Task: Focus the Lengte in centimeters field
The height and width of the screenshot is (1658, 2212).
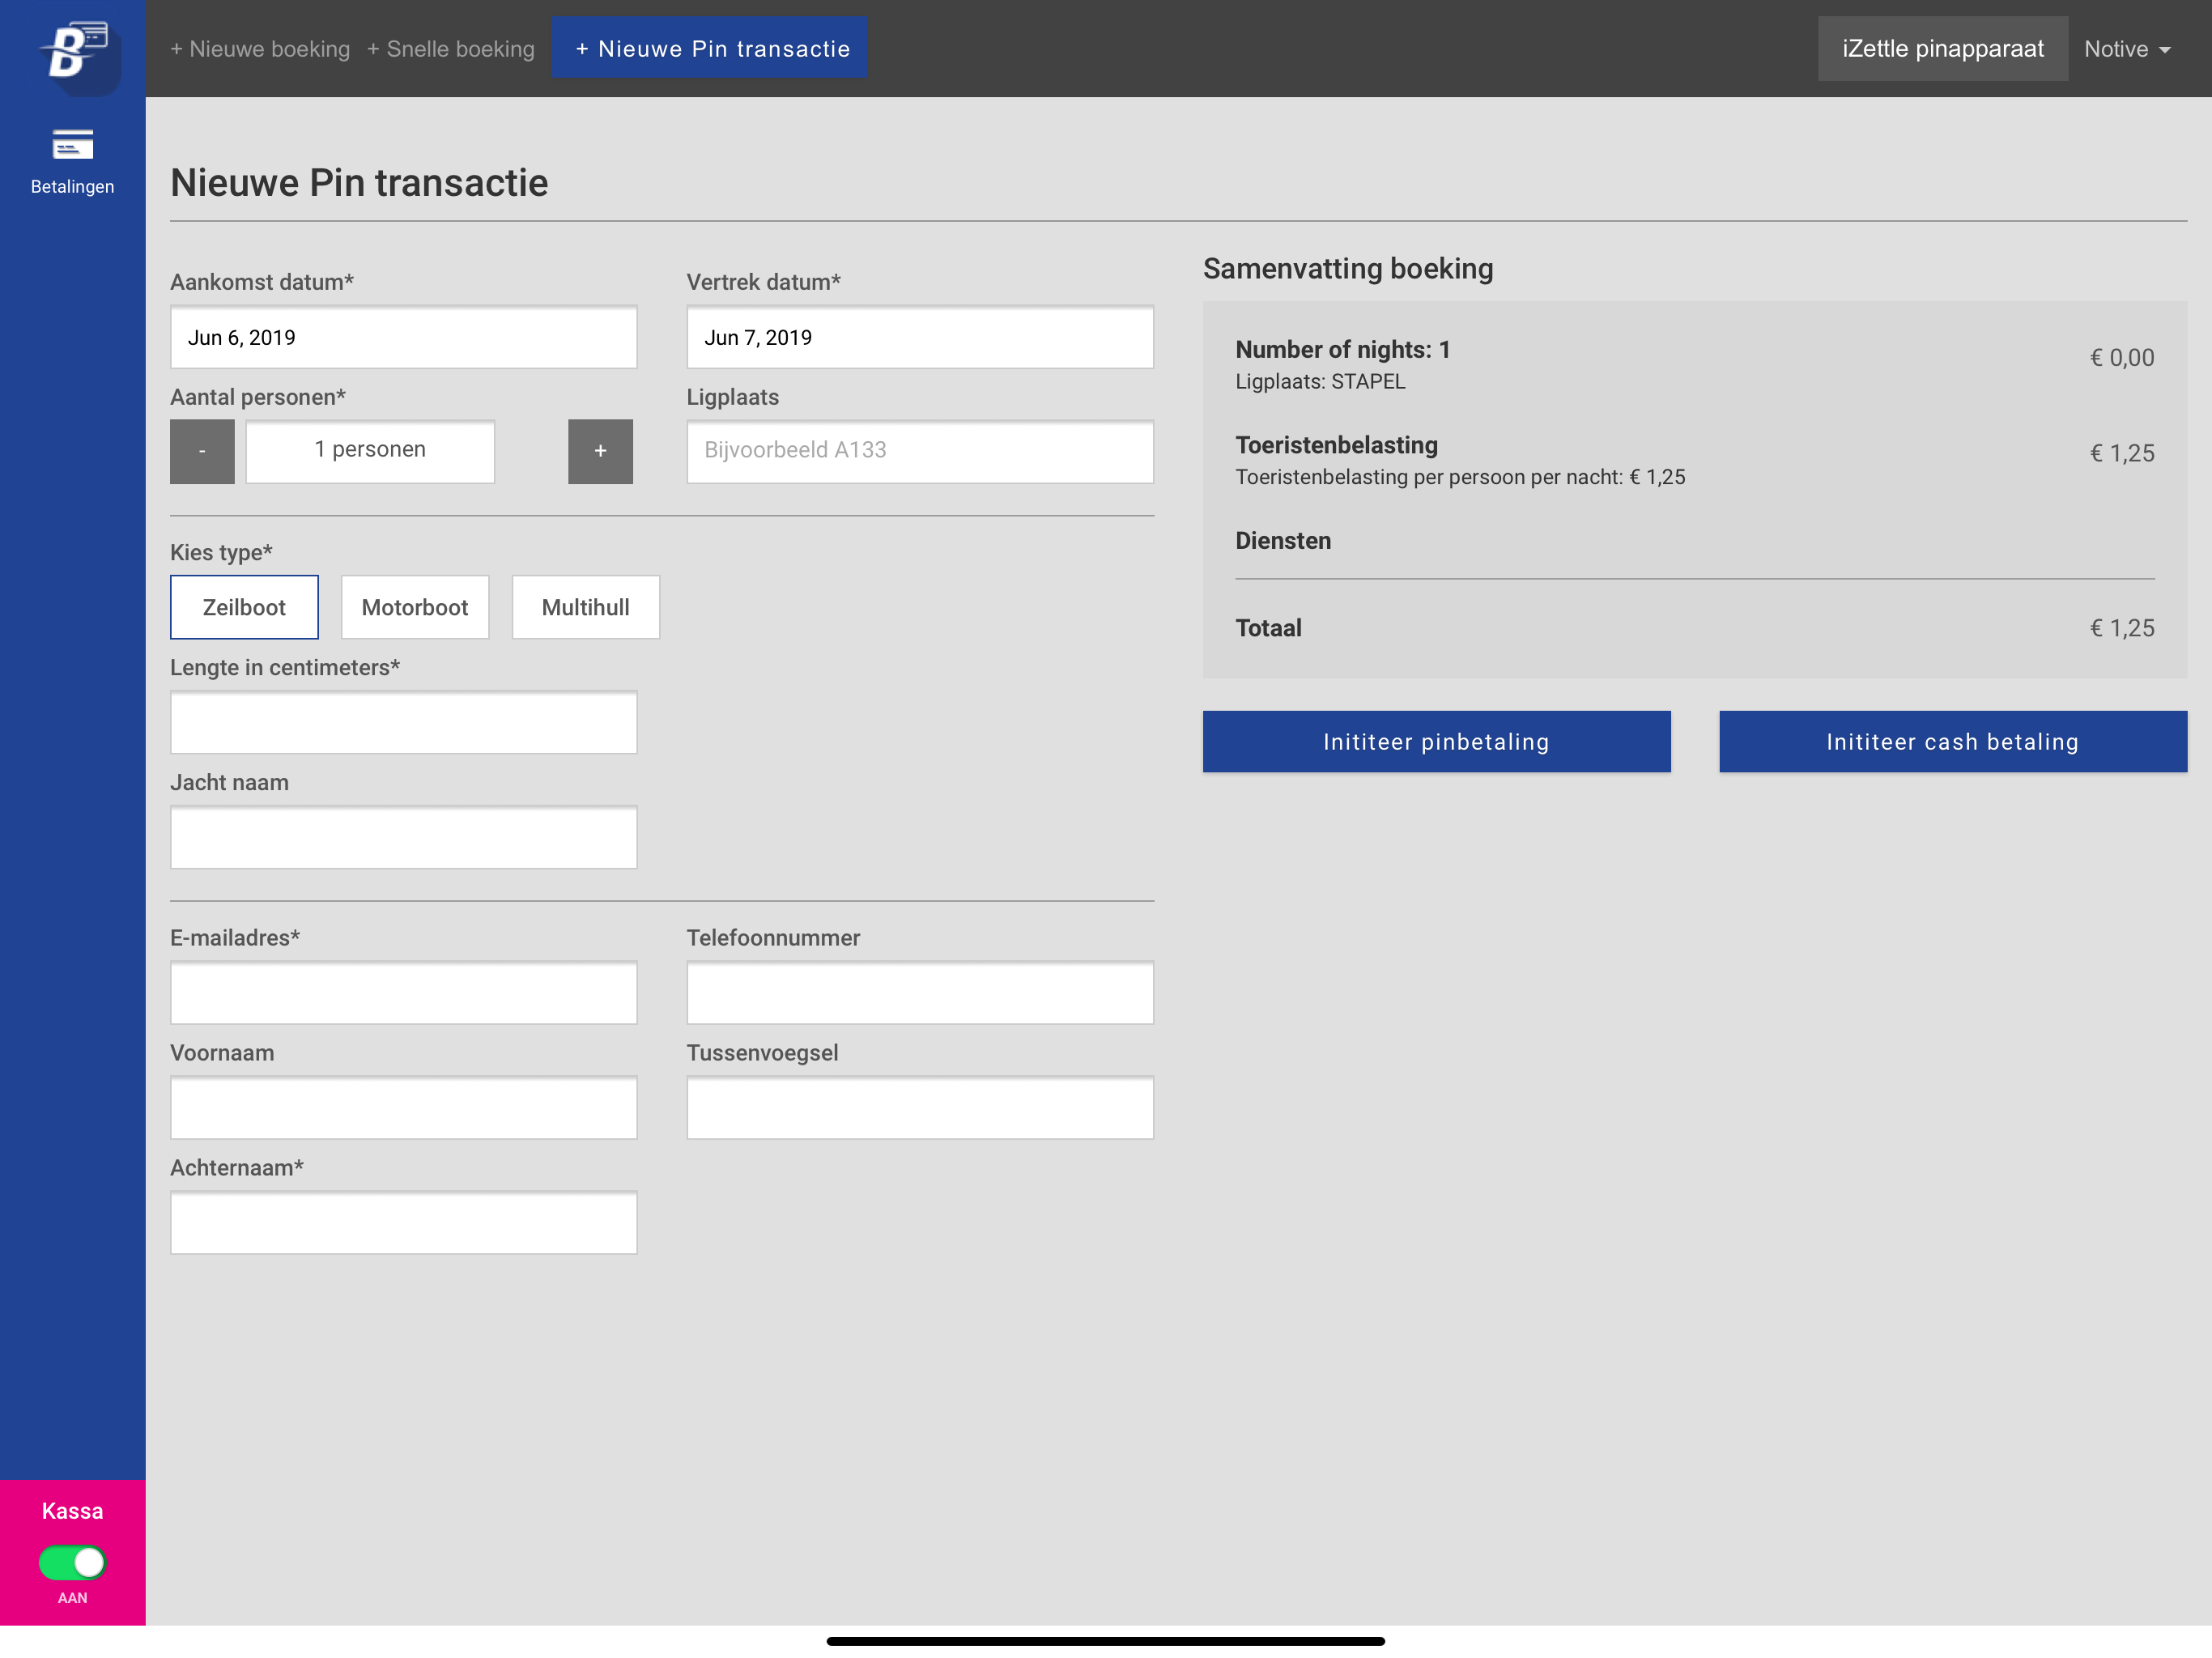Action: click(404, 722)
